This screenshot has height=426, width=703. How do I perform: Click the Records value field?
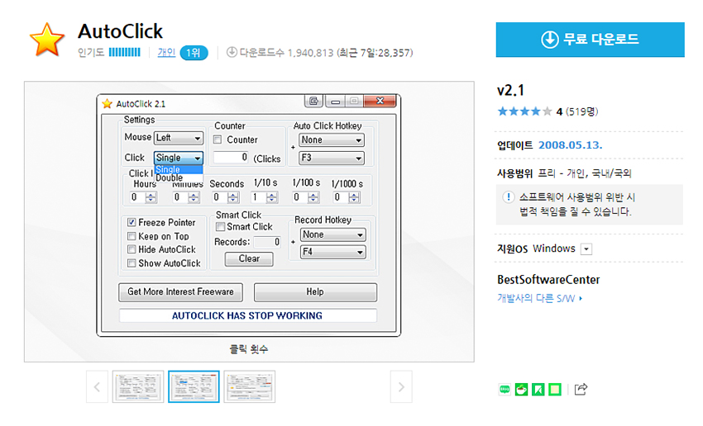[x=267, y=242]
